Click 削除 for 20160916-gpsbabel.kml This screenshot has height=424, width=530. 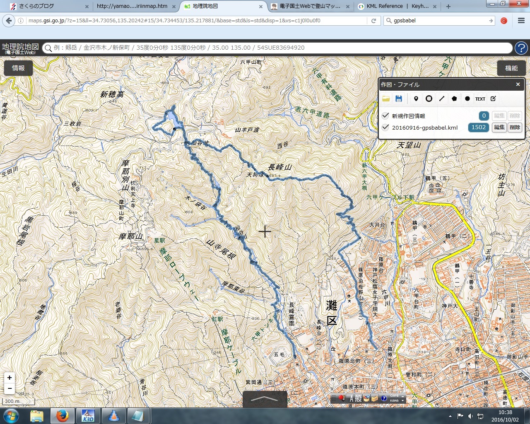click(x=515, y=128)
